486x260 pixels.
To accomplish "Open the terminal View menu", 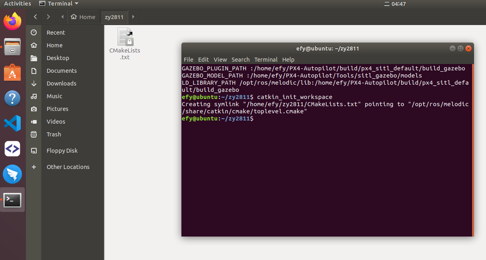I will pos(220,60).
